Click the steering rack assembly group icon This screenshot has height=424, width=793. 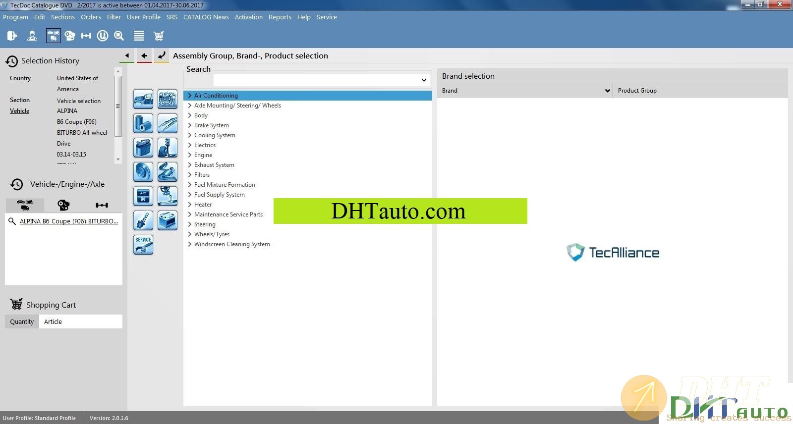pos(168,196)
